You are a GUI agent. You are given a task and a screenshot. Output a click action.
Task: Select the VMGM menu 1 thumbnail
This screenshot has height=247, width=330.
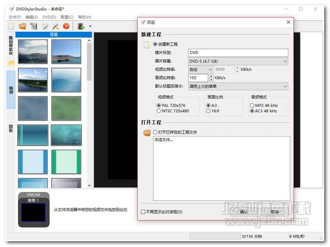pyautogui.click(x=34, y=209)
